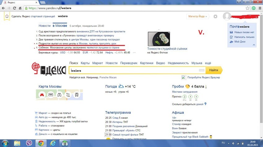The image size is (263, 147).
Task: Open Написать письмо link
Action: 244,37
